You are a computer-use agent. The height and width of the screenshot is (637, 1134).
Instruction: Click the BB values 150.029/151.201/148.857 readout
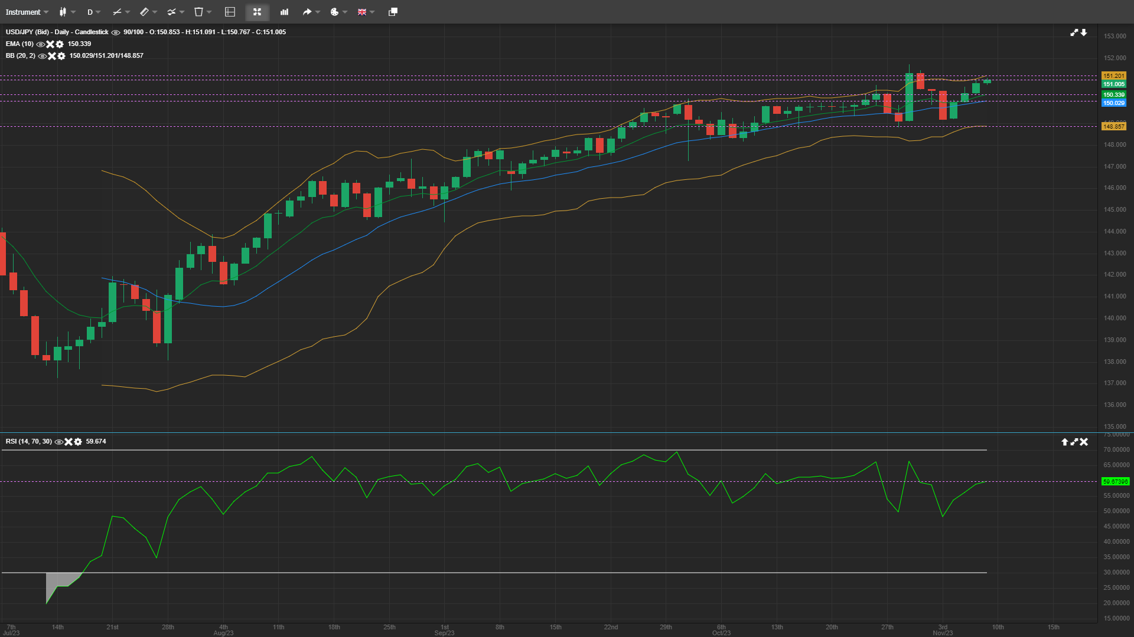[106, 55]
